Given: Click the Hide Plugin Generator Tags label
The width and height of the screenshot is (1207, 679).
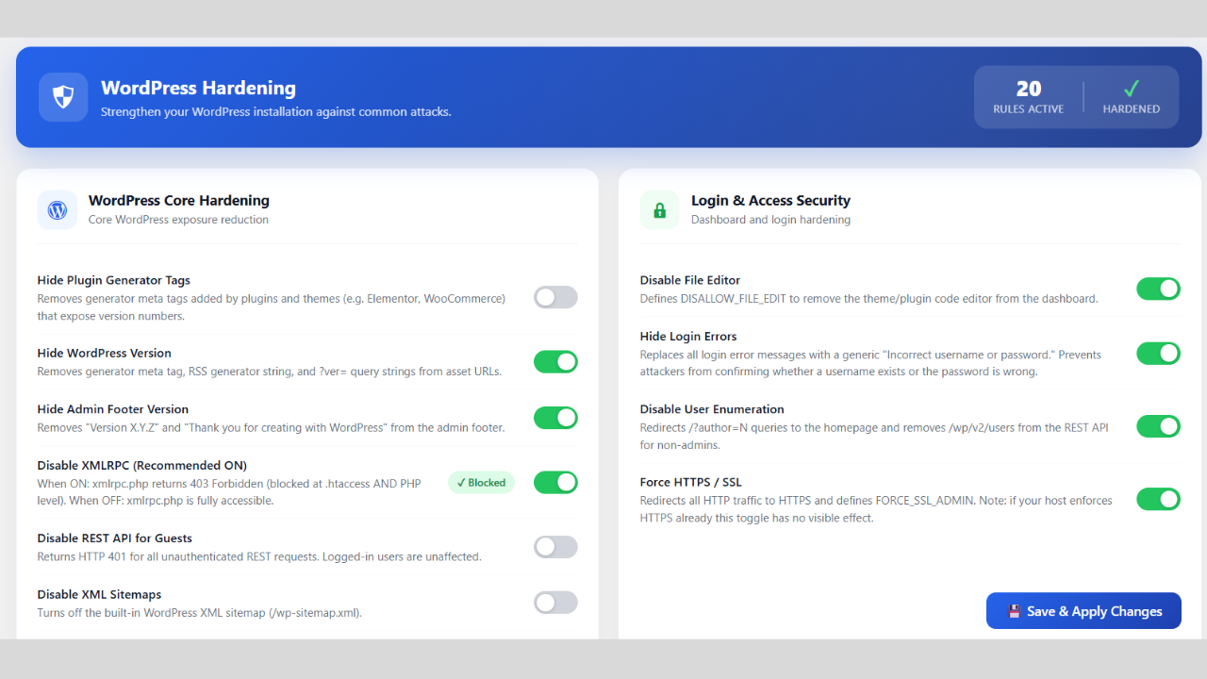Looking at the screenshot, I should tap(113, 280).
